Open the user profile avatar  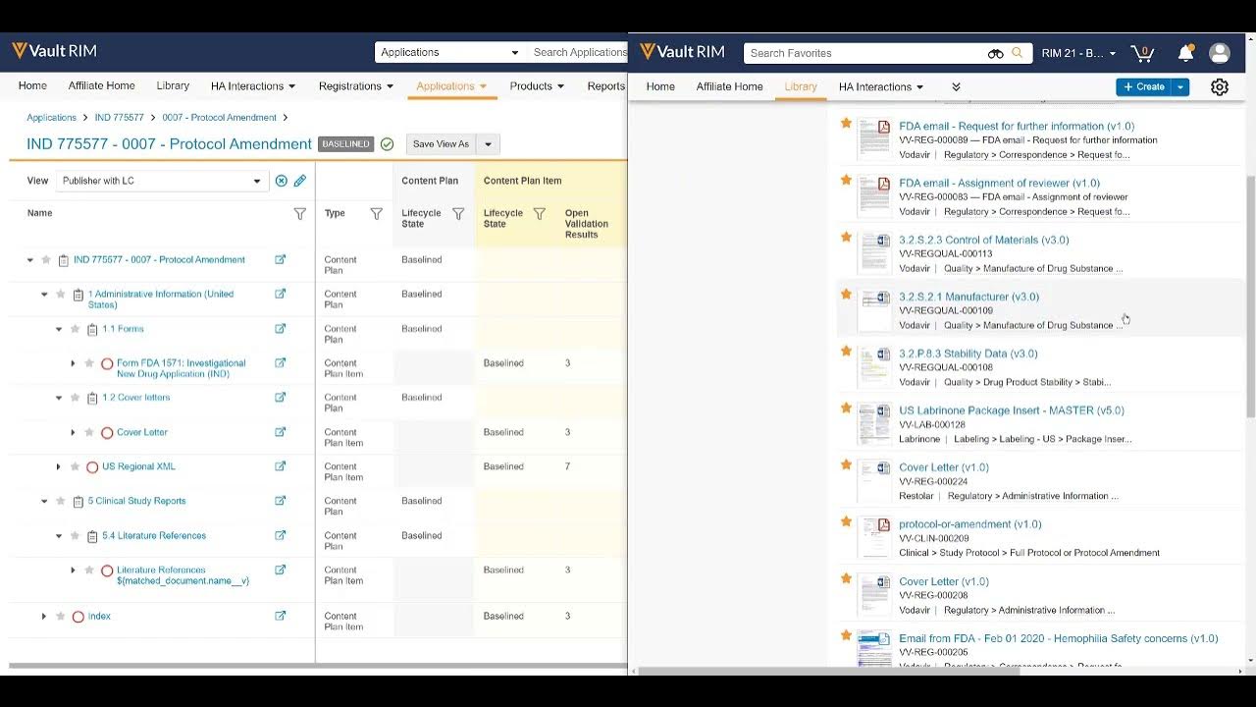pyautogui.click(x=1220, y=53)
